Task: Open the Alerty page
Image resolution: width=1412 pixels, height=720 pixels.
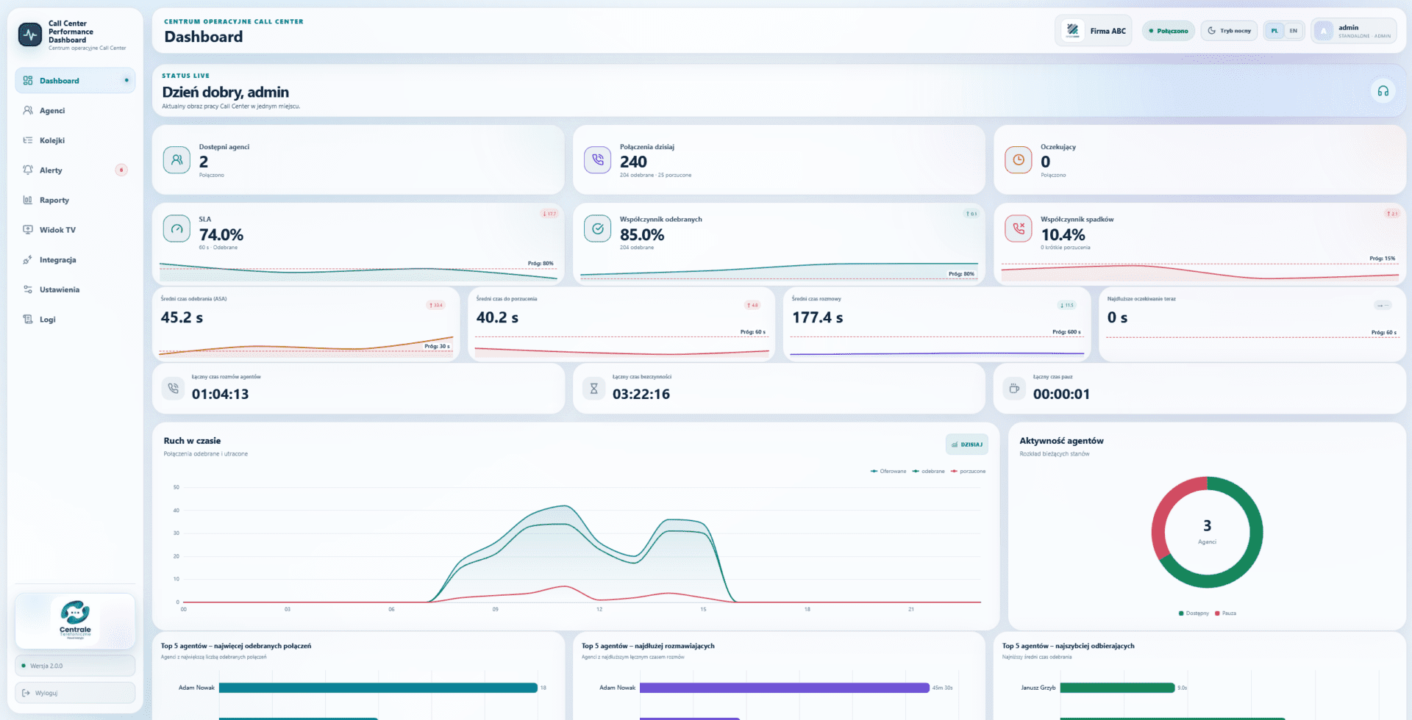Action: (x=75, y=170)
